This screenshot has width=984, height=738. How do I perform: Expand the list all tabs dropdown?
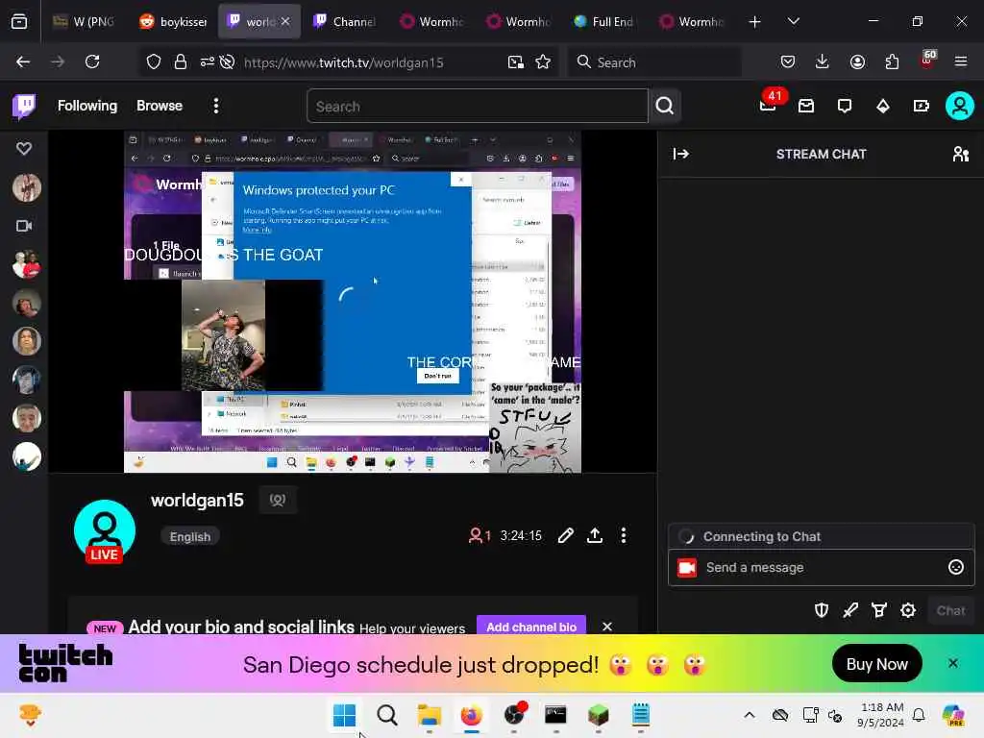(x=793, y=21)
